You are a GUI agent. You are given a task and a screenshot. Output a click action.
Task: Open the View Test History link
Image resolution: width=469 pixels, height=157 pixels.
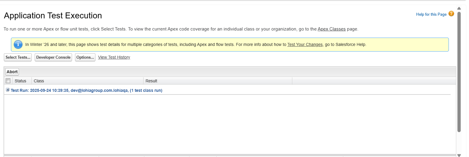coord(114,57)
